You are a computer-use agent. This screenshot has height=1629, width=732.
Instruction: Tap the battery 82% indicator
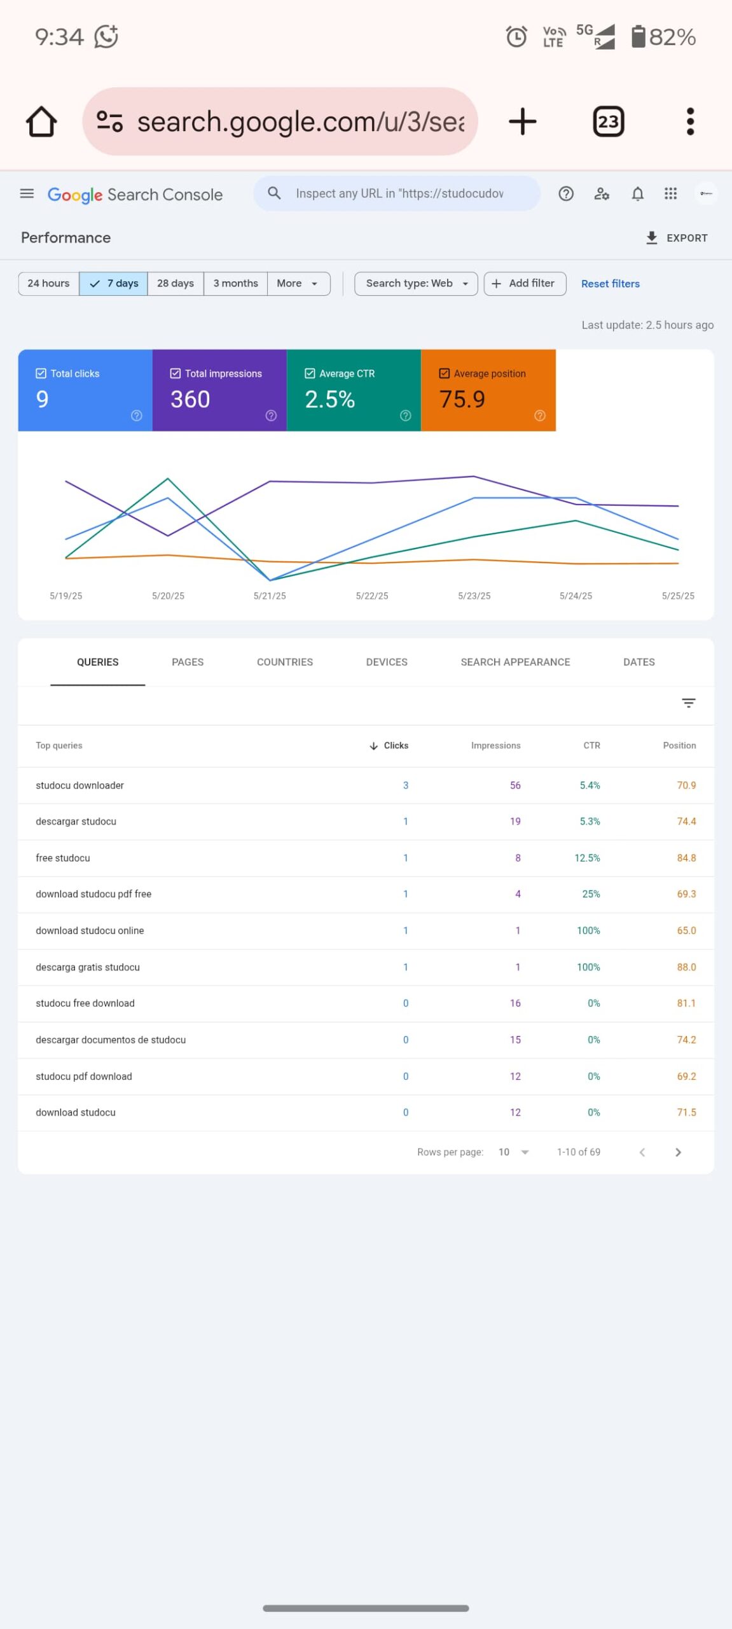coord(663,37)
